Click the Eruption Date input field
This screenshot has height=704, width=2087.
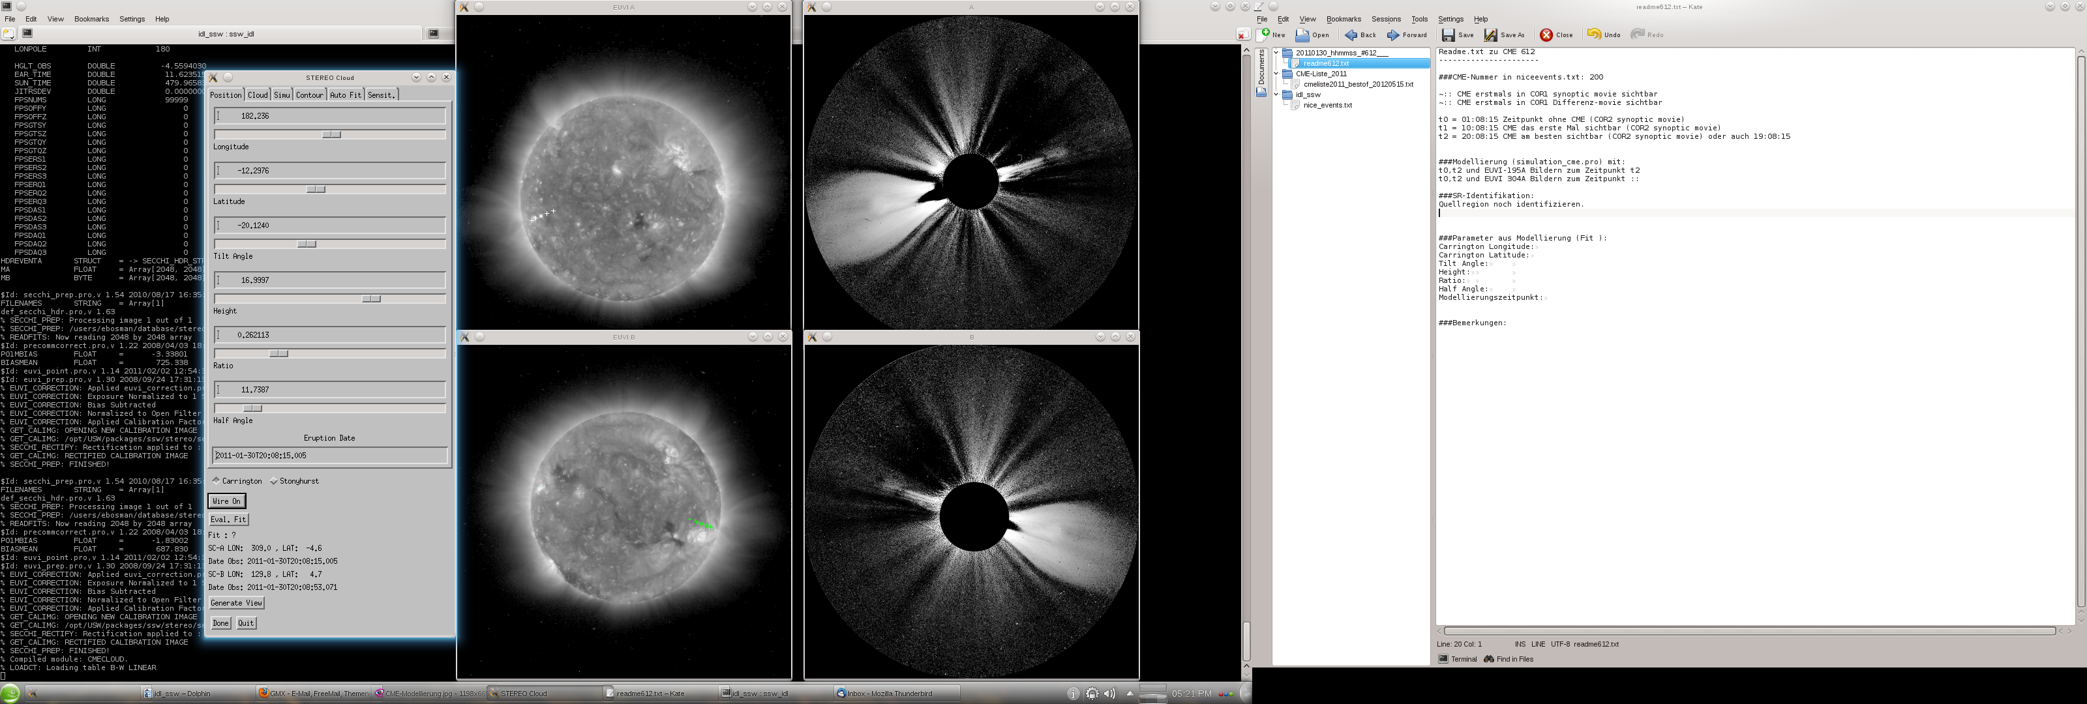coord(330,456)
